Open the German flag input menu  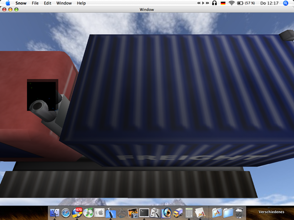(x=223, y=3)
